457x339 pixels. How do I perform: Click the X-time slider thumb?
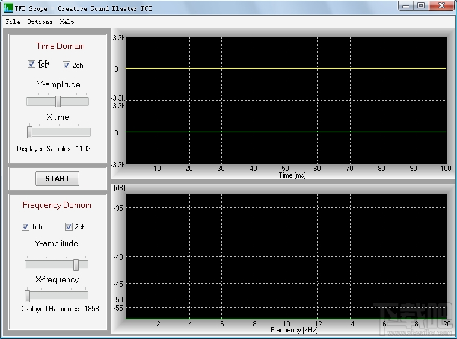point(29,132)
